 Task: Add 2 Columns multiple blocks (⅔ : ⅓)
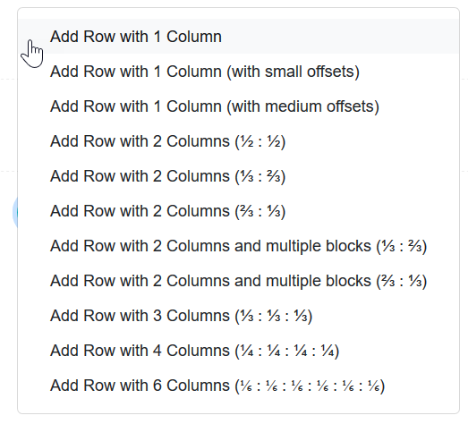pyautogui.click(x=238, y=281)
